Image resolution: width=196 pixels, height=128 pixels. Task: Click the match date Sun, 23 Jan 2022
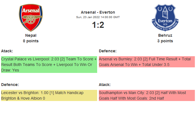pos(98,17)
